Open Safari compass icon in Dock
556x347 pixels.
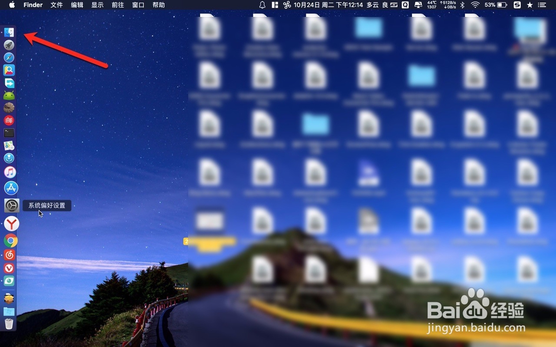click(9, 57)
